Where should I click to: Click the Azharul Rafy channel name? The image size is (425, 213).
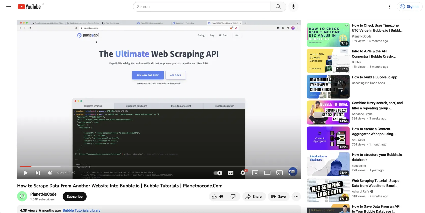tap(360, 191)
